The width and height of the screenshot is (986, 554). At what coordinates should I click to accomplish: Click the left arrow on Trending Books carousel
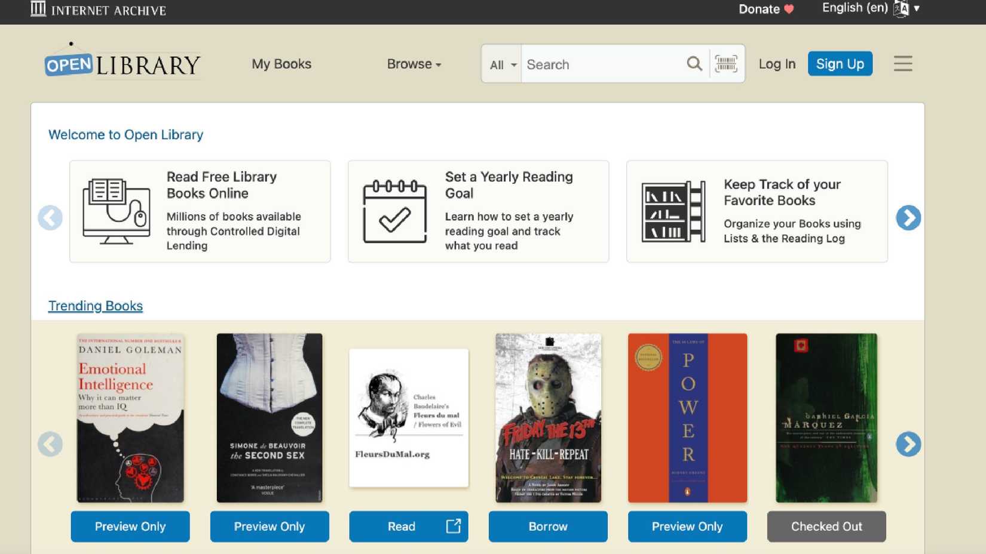tap(50, 444)
